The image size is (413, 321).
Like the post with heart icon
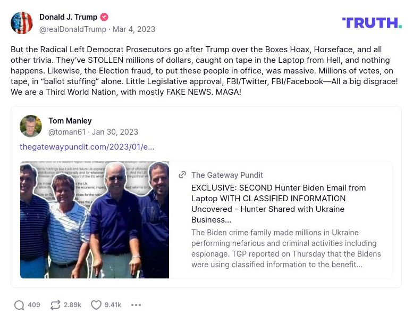click(96, 305)
